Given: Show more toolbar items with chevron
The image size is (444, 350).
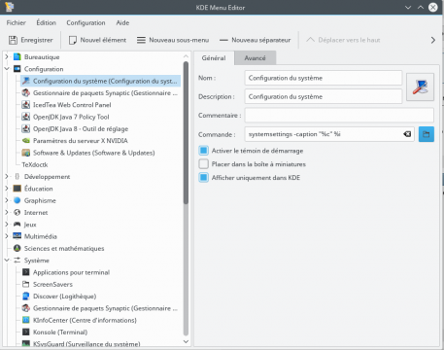Looking at the screenshot, I should pos(433,40).
